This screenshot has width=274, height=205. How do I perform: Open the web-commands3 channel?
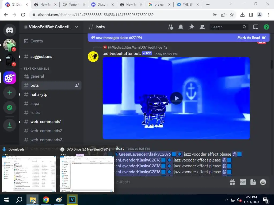[51, 140]
